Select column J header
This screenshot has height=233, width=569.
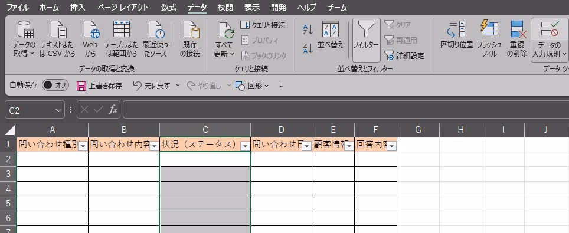[x=545, y=130]
